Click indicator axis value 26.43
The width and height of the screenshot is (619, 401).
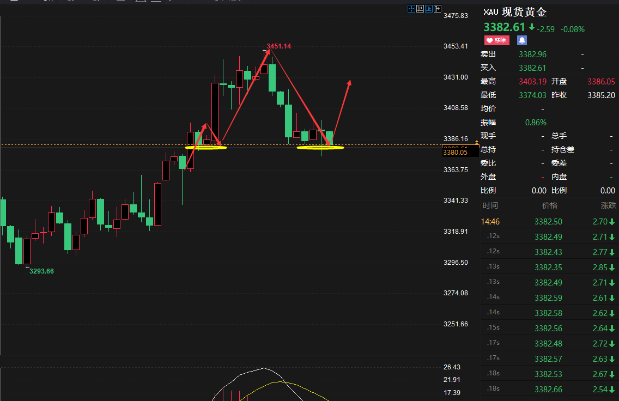point(452,367)
